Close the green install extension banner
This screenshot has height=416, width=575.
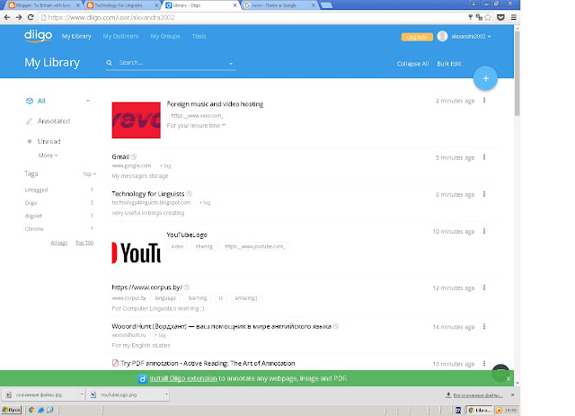coord(509,378)
